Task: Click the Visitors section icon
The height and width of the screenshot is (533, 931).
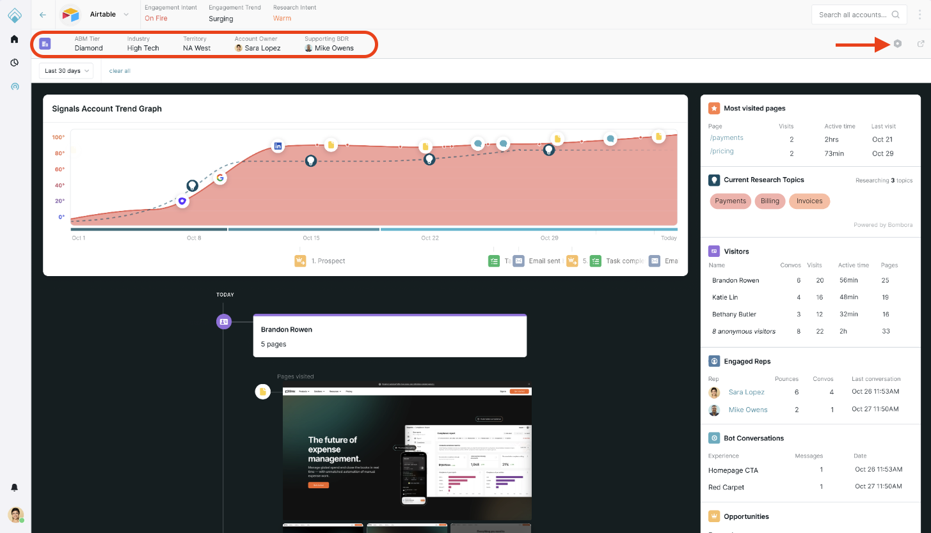Action: coord(714,251)
